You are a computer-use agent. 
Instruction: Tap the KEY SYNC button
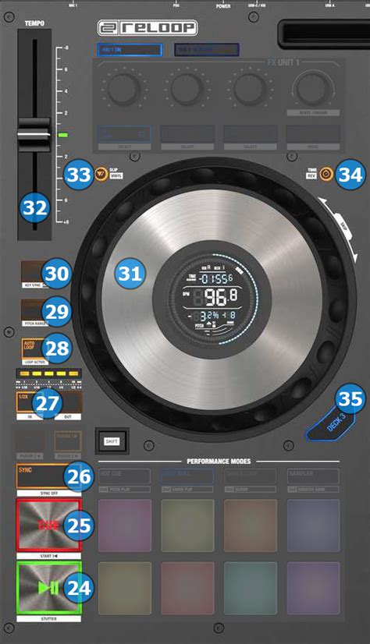35,271
